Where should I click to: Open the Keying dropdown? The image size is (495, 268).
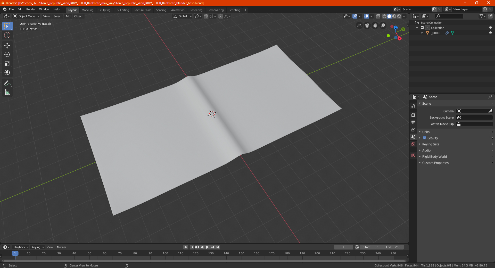click(x=37, y=247)
